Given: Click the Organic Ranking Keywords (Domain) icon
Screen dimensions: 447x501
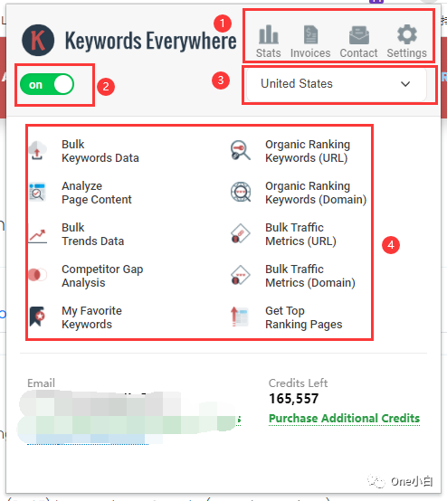Looking at the screenshot, I should pos(241,192).
